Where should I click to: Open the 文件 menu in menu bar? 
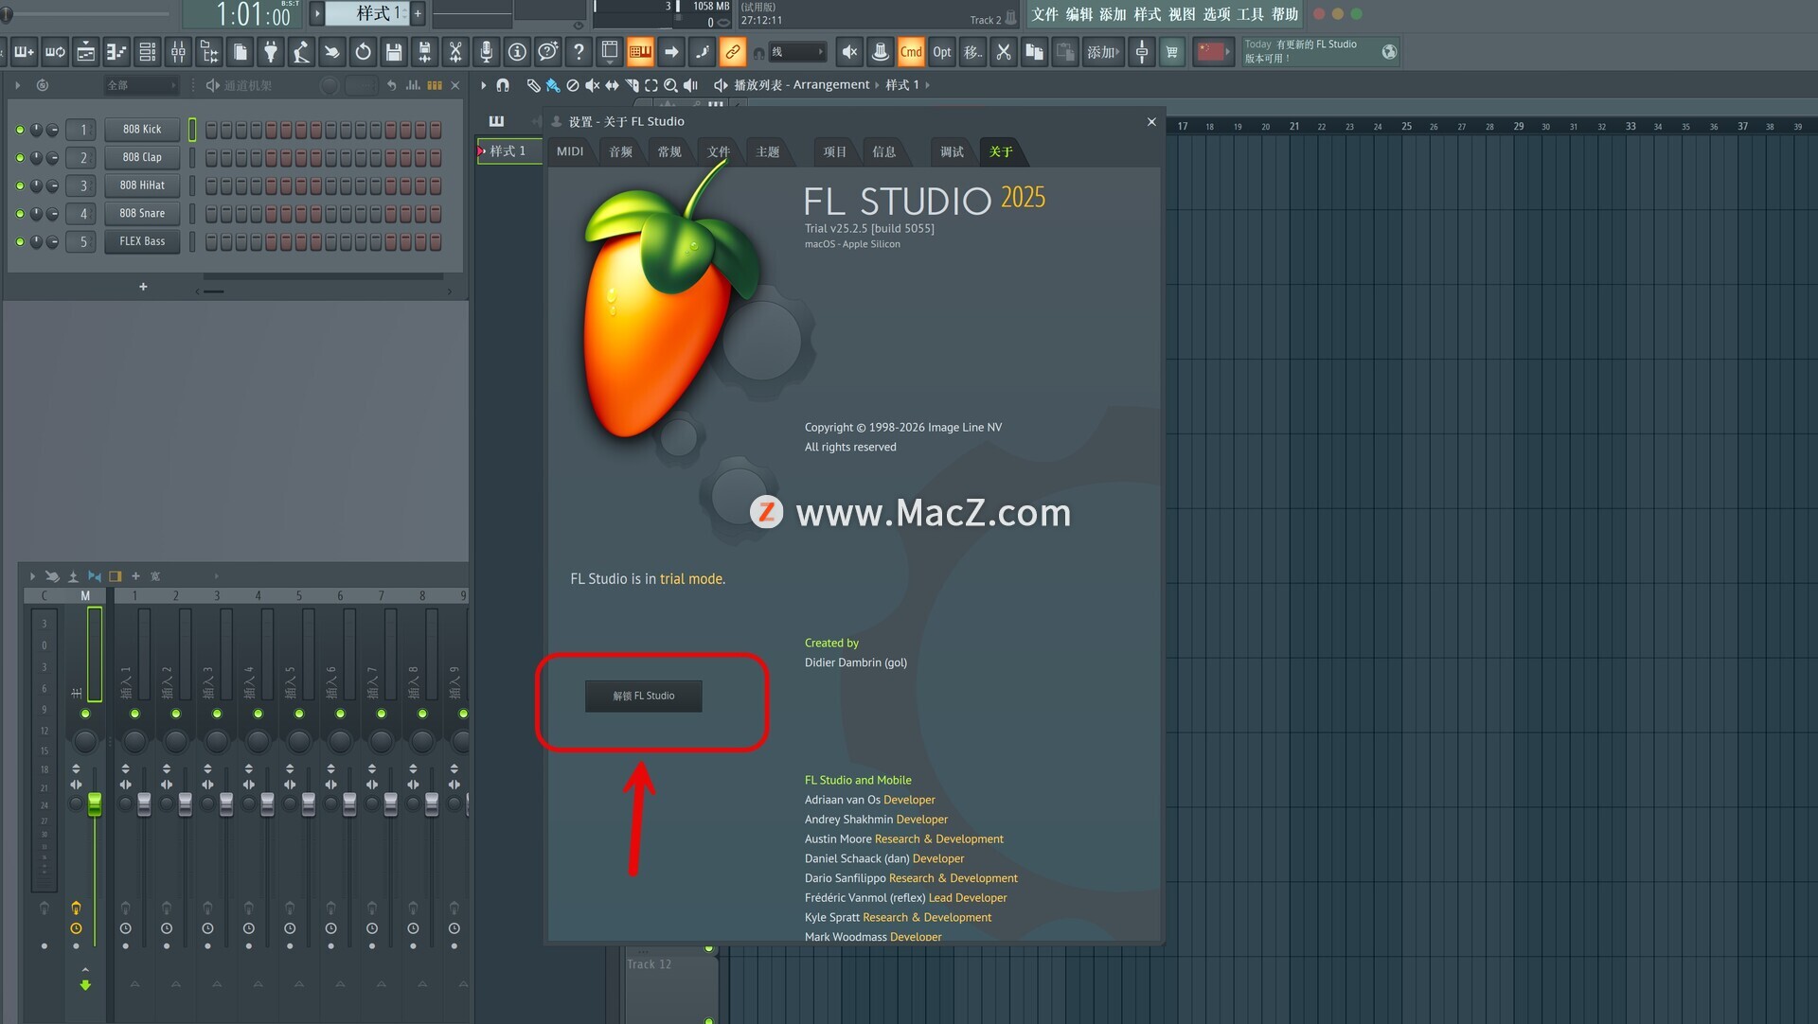coord(1045,14)
